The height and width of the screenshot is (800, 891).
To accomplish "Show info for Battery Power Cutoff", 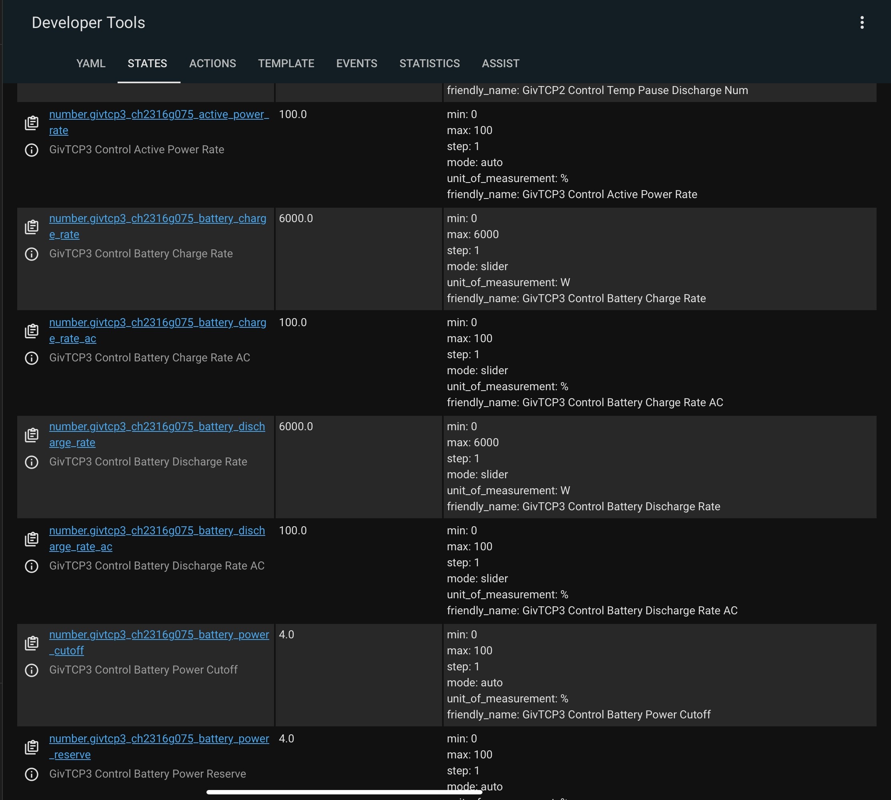I will pyautogui.click(x=32, y=670).
